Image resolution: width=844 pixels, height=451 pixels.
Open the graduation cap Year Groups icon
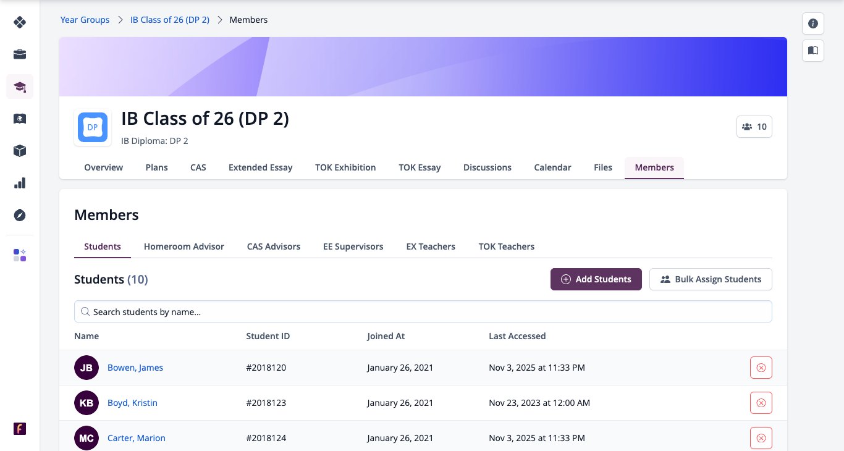pos(20,86)
